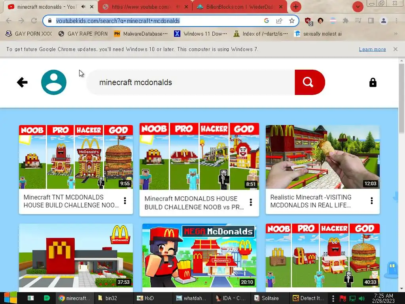Viewport: 405px width, 304px height.
Task: Open the MalwareDatabase bookmark
Action: click(141, 34)
